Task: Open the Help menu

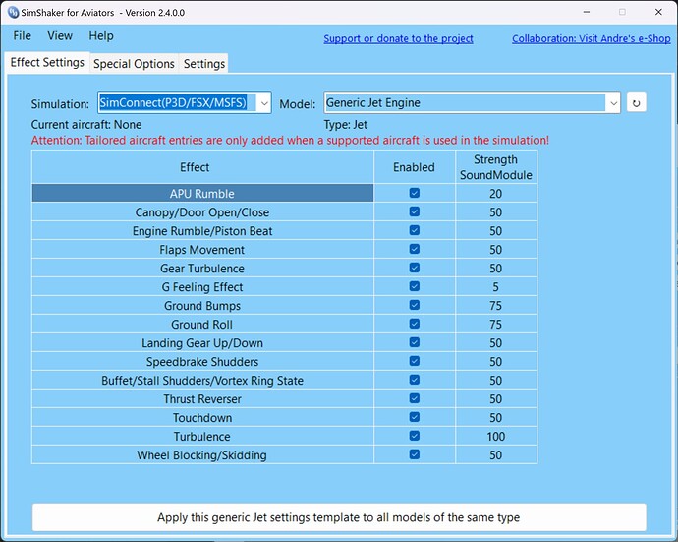Action: click(x=101, y=36)
